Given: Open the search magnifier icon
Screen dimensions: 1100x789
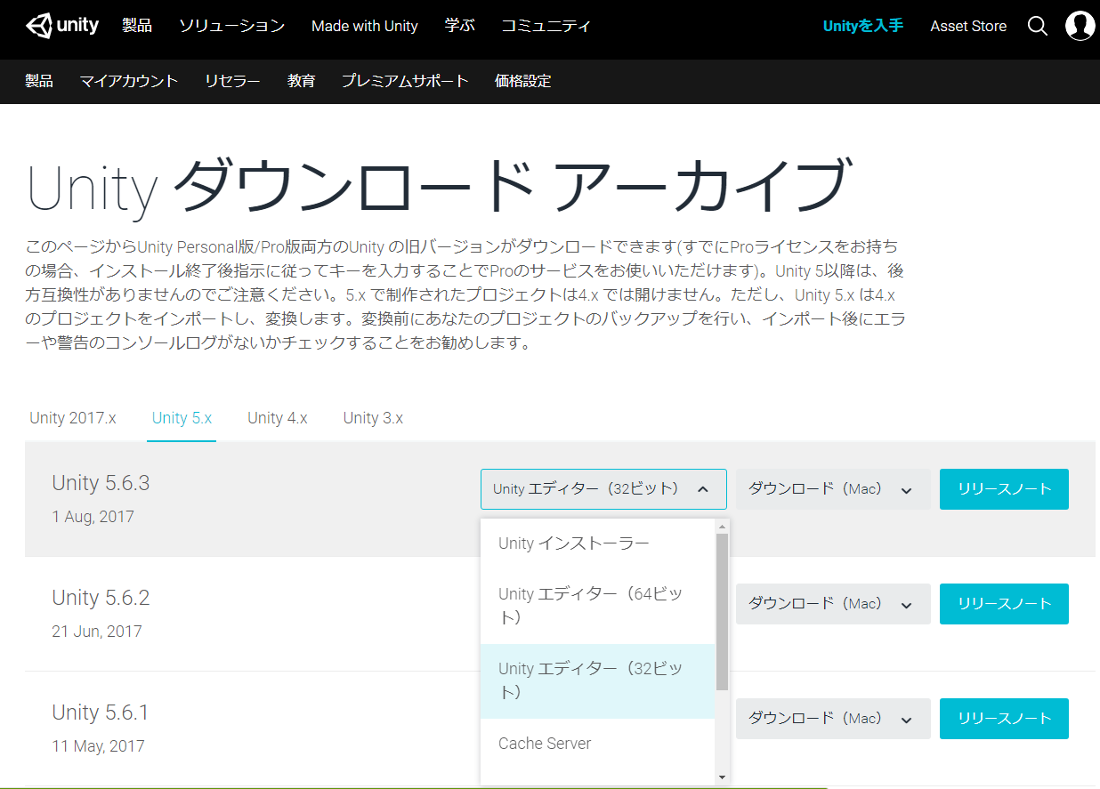Looking at the screenshot, I should [x=1038, y=26].
